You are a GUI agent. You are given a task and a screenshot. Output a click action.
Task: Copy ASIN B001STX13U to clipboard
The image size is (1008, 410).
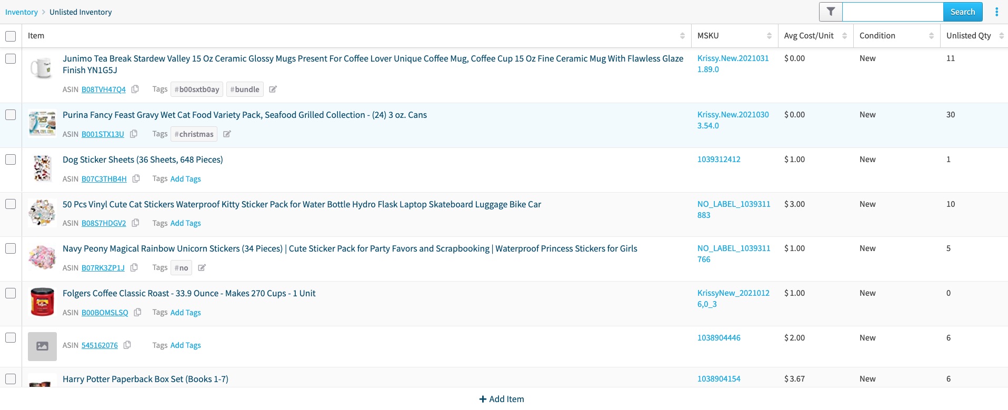tap(134, 134)
